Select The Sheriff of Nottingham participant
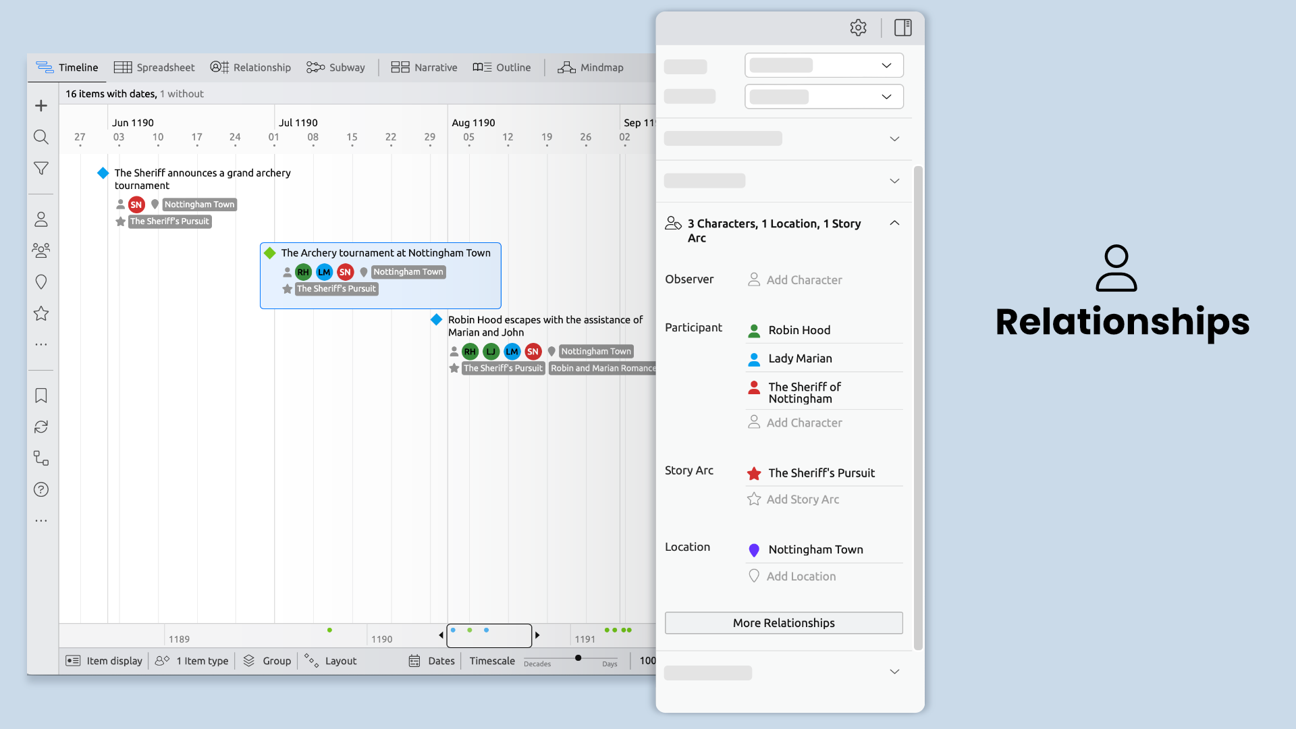Screen dimensions: 1296x729 click(x=824, y=393)
